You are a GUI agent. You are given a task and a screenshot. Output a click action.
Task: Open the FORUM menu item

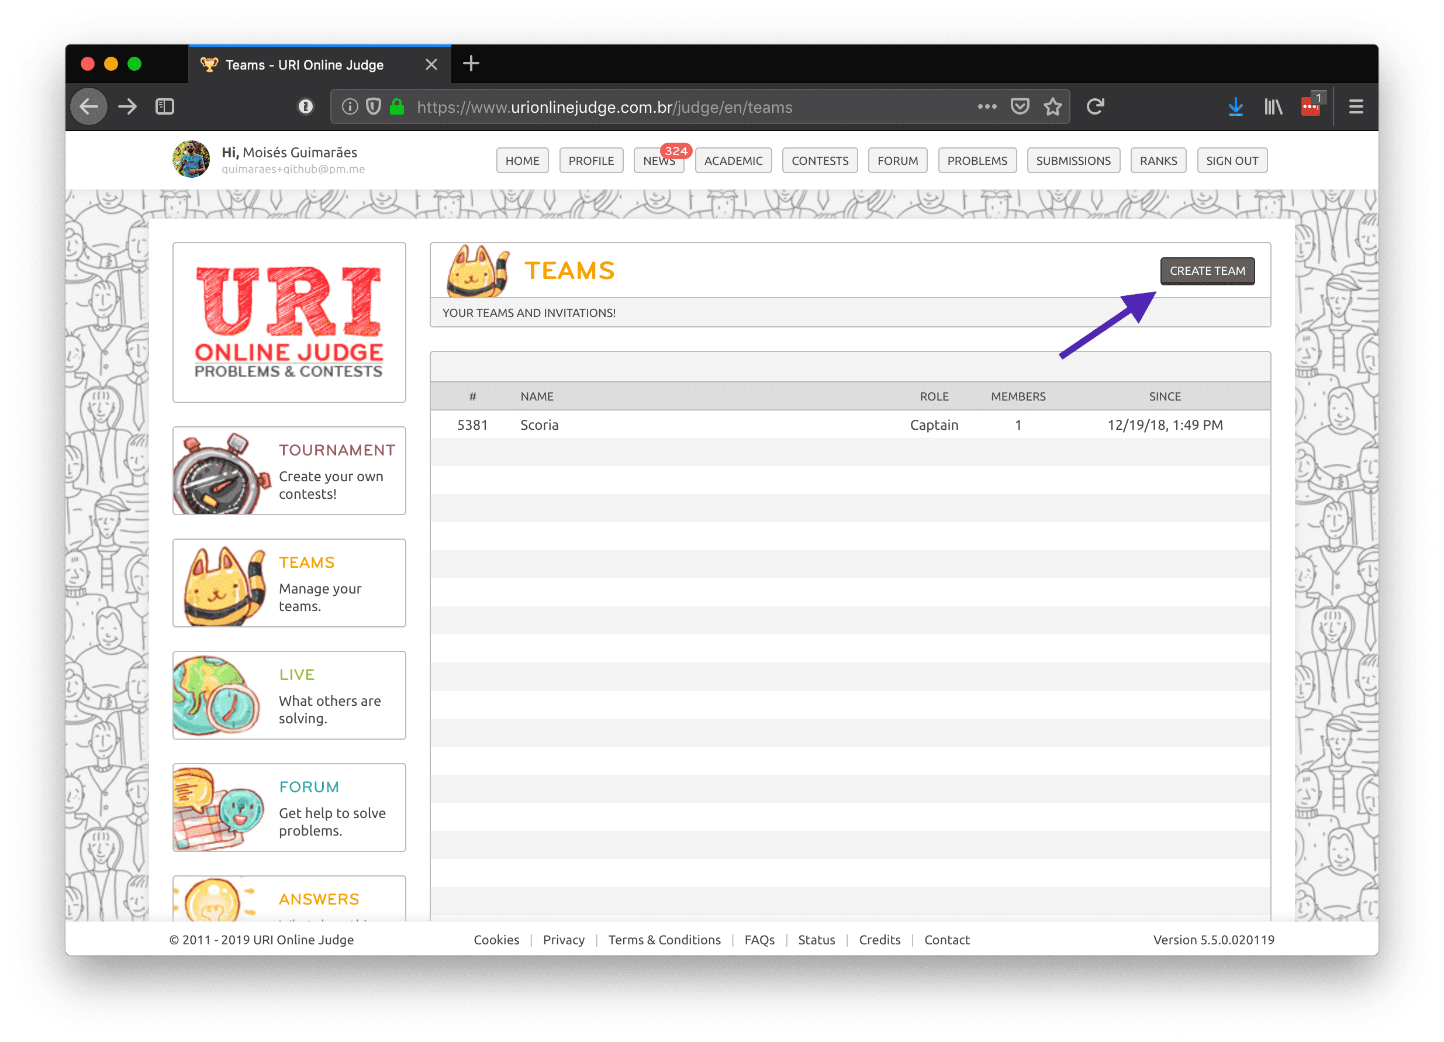point(898,160)
